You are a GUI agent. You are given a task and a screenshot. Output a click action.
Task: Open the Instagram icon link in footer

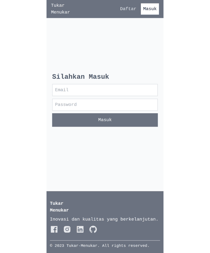pos(67,229)
